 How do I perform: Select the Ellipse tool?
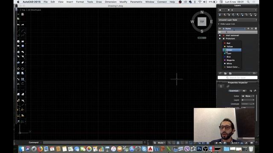coord(18,46)
